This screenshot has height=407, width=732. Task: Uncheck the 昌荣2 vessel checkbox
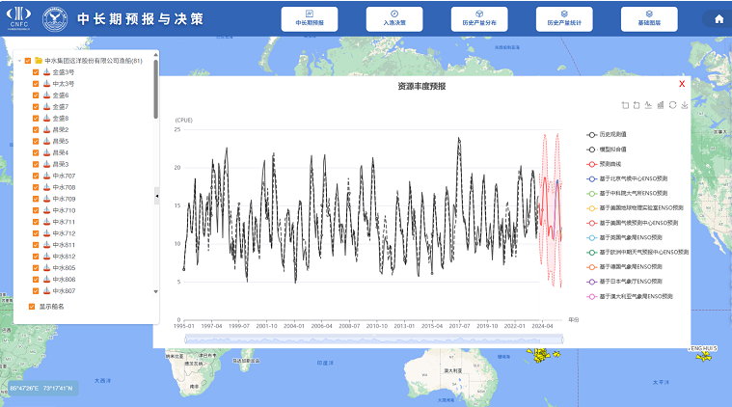pos(36,129)
